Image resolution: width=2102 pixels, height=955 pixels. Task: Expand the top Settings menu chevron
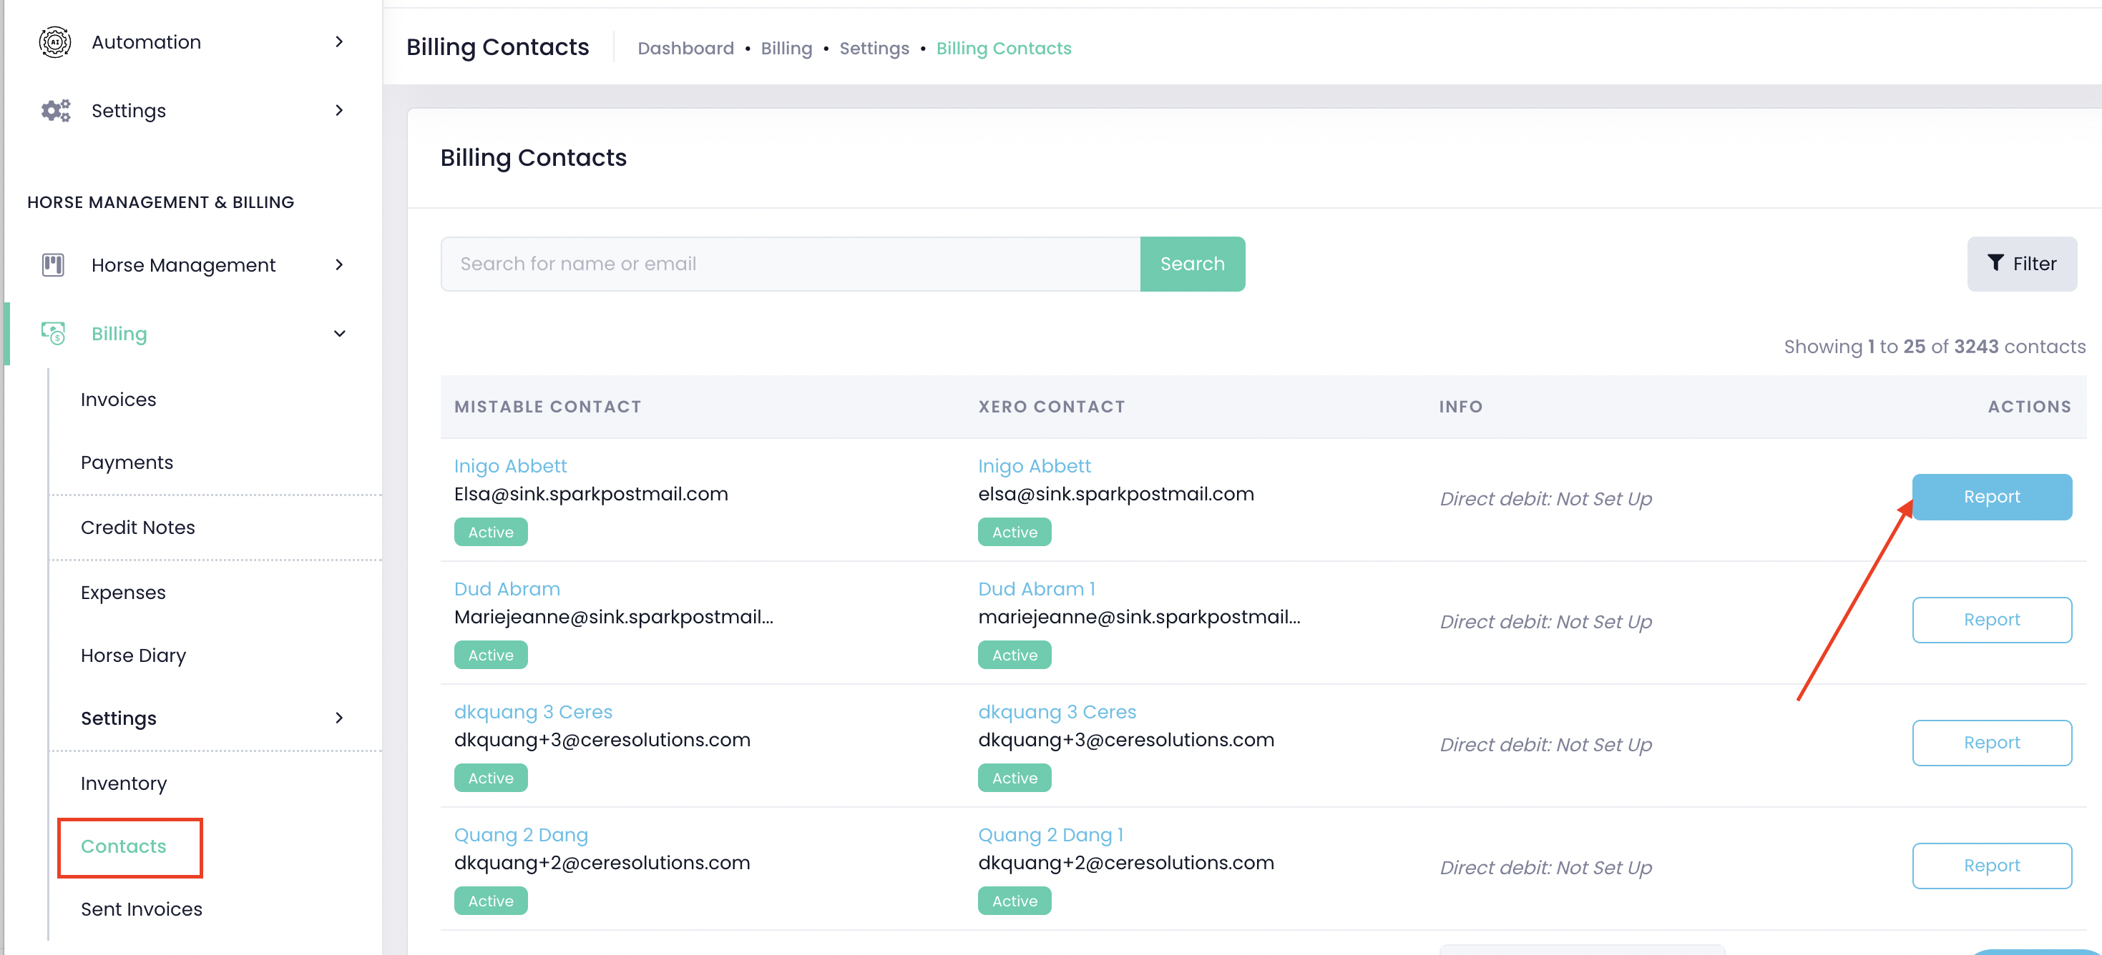pyautogui.click(x=339, y=110)
